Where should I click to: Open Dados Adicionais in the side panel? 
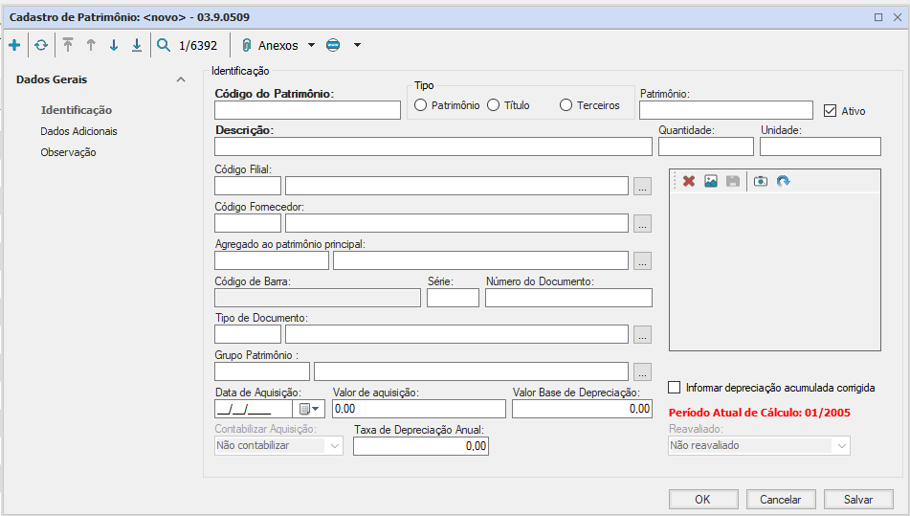pos(78,131)
